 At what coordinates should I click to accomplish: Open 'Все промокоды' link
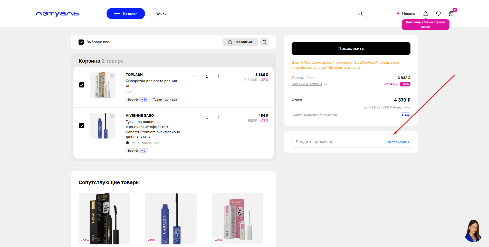click(397, 142)
